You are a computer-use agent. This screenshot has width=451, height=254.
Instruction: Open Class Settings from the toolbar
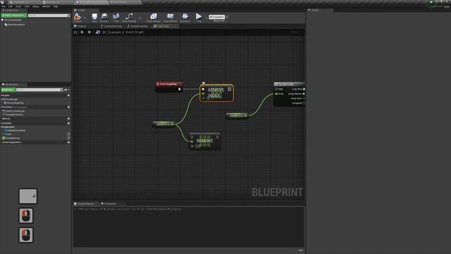point(154,17)
